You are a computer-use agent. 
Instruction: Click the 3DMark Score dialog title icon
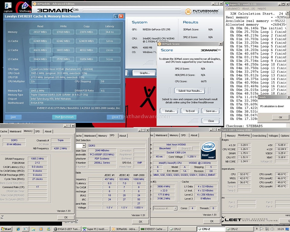click(159, 44)
